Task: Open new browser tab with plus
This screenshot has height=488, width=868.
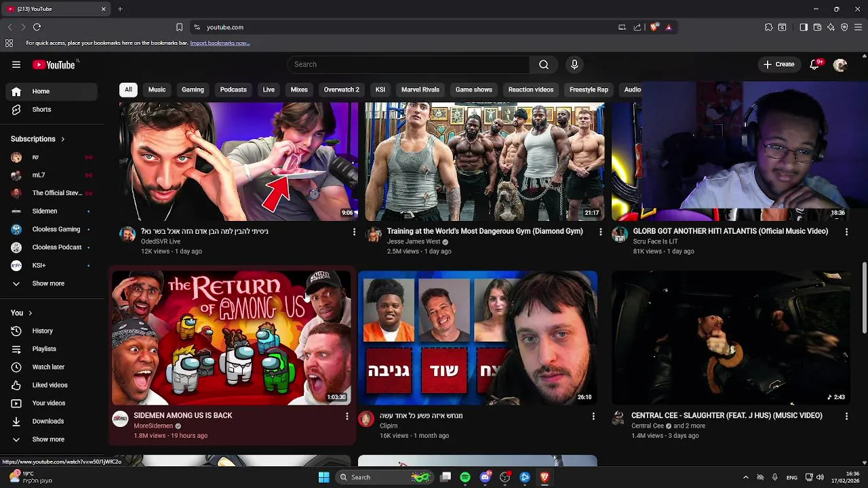Action: pos(120,9)
